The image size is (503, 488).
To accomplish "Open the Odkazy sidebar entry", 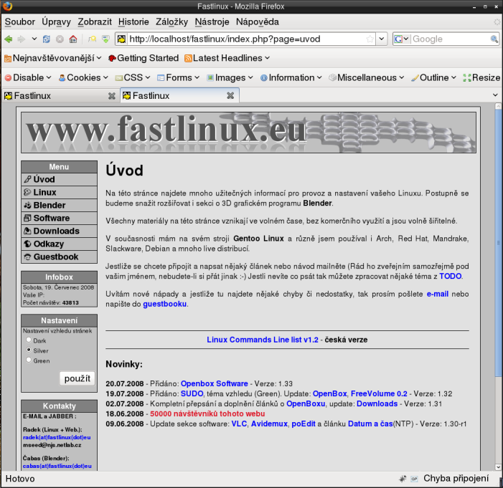I will (x=59, y=244).
